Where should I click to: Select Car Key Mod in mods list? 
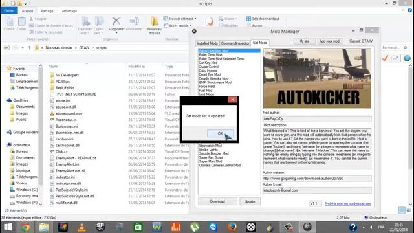(x=208, y=63)
